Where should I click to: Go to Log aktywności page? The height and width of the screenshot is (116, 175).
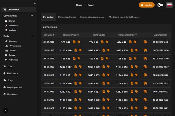15,87
